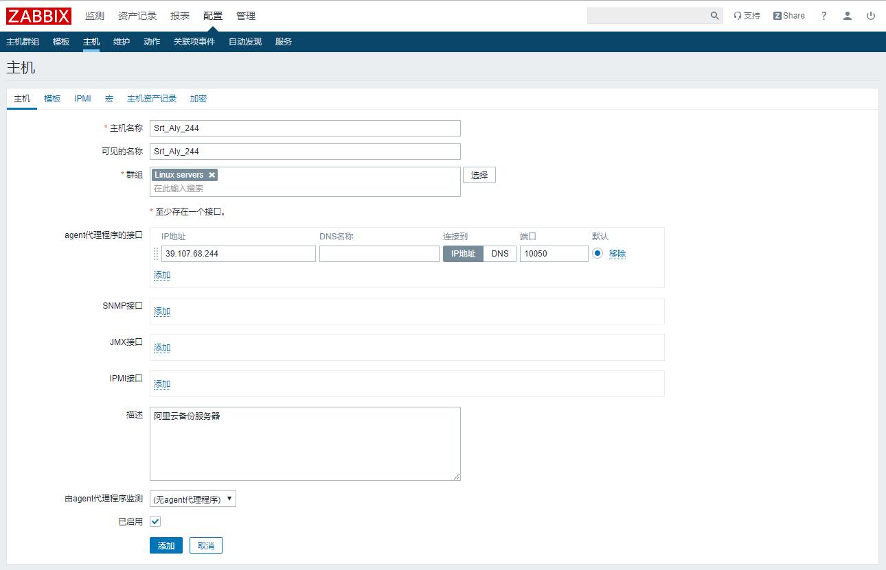Open the agent proxy monitoring dropdown
The image size is (886, 570).
(x=193, y=499)
